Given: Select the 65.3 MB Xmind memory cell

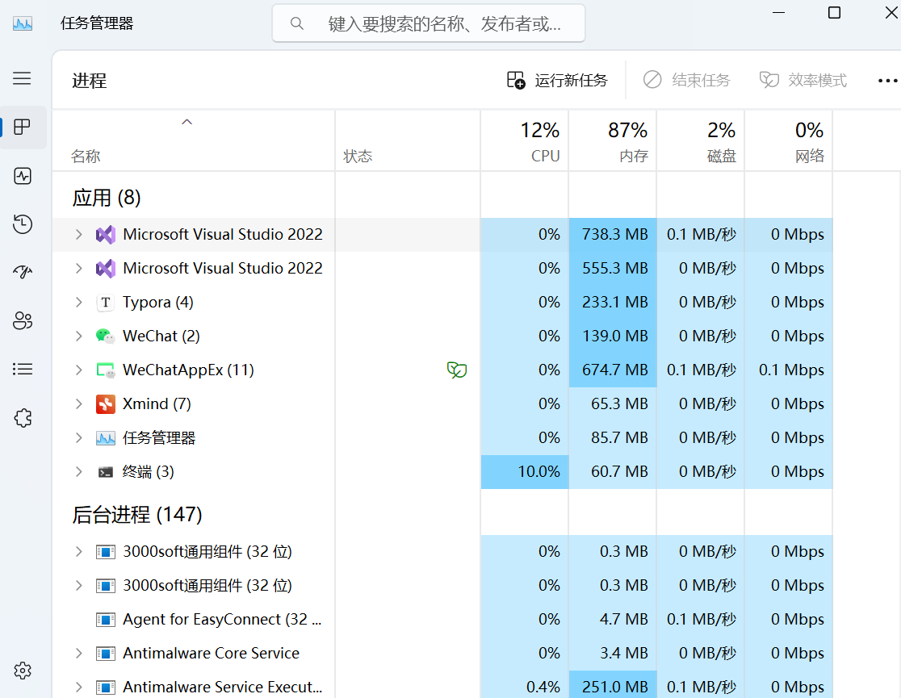Looking at the screenshot, I should point(613,403).
